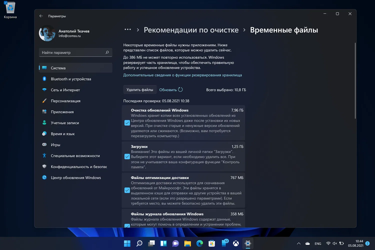The image size is (375, 250).
Task: Go to Специальные возможности
Action: click(76, 156)
